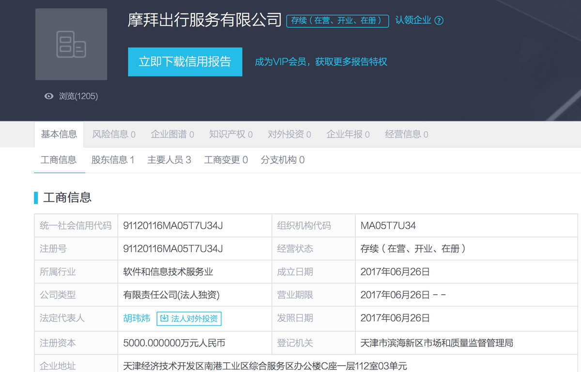The image size is (581, 372).
Task: Click the download icon in 法人对外投资 button
Action: 164,318
